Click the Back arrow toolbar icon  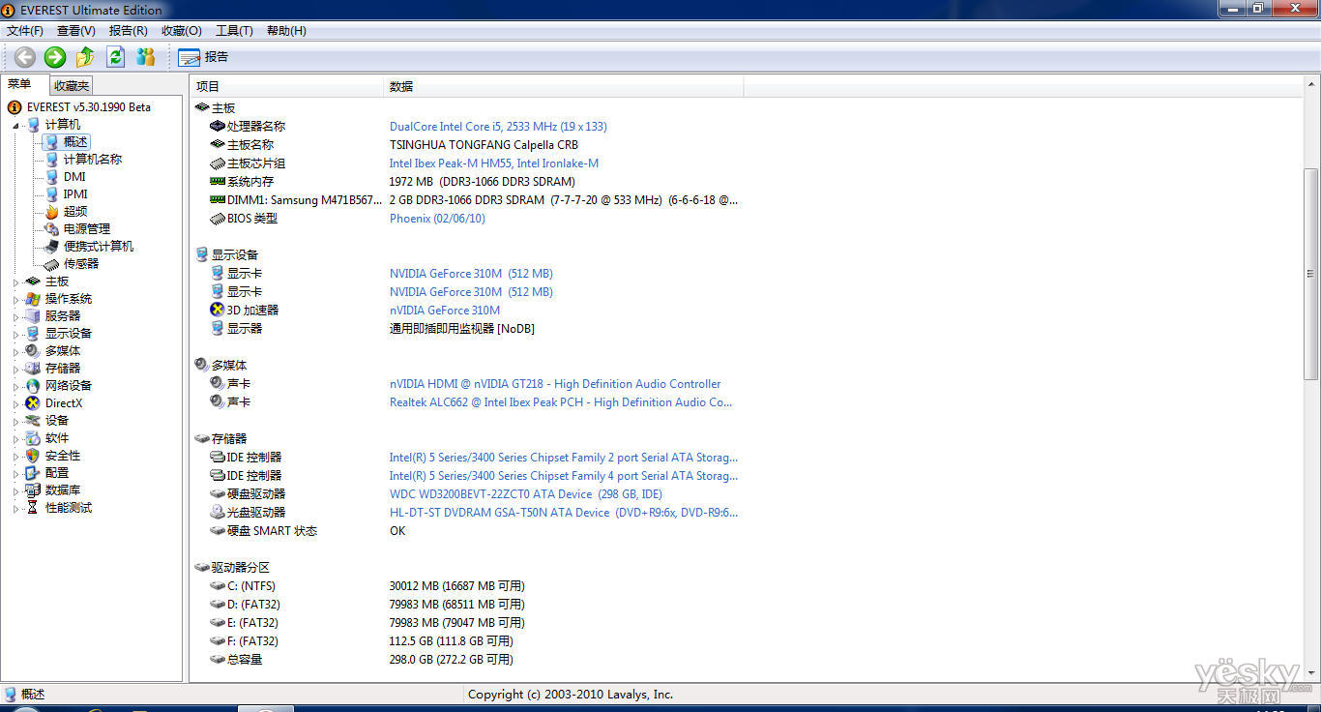click(25, 57)
